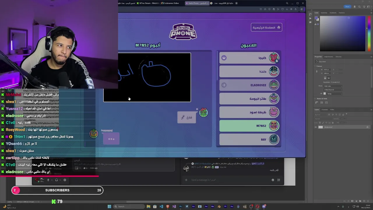The width and height of the screenshot is (373, 210).
Task: Hide the Background layer with the eye icon
Action: (316, 127)
